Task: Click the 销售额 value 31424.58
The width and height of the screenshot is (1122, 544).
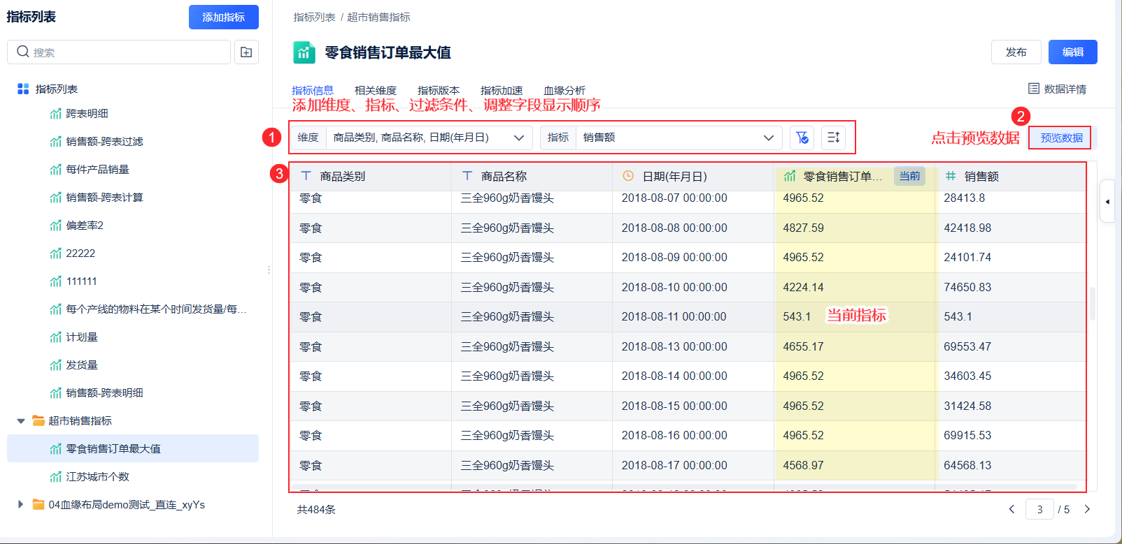Action: coord(967,406)
